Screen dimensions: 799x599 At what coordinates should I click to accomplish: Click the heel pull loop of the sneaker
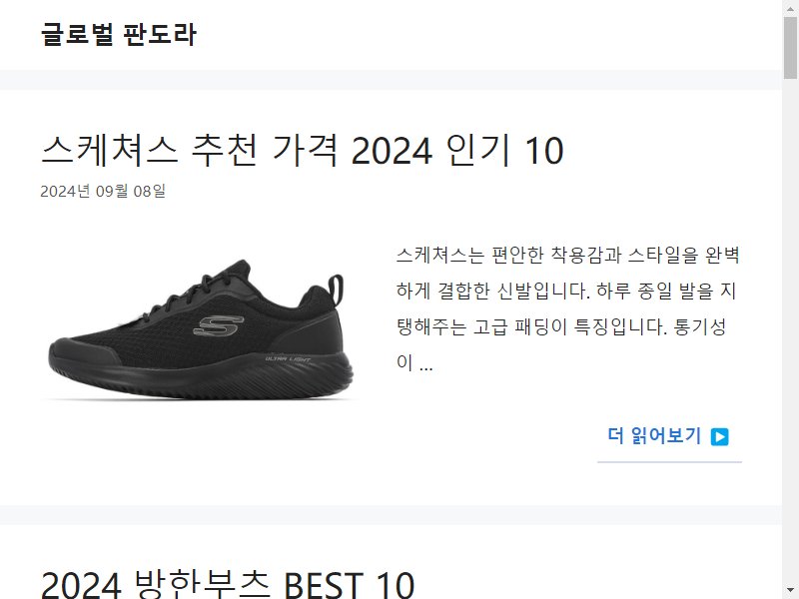coord(336,290)
